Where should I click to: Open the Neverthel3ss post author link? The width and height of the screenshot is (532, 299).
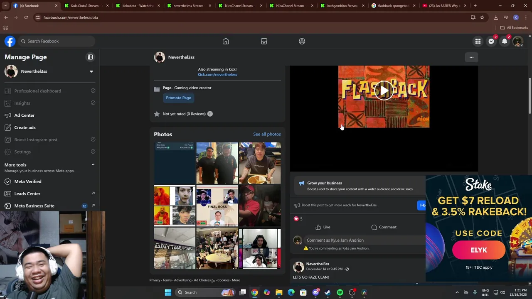coord(318,264)
